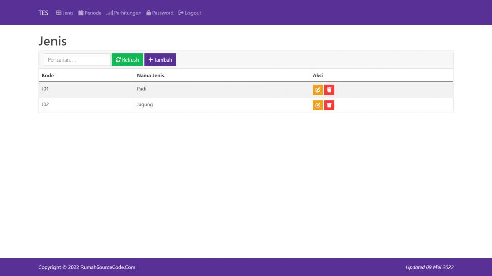Select the J02 code cell
The width and height of the screenshot is (492, 276).
click(45, 104)
